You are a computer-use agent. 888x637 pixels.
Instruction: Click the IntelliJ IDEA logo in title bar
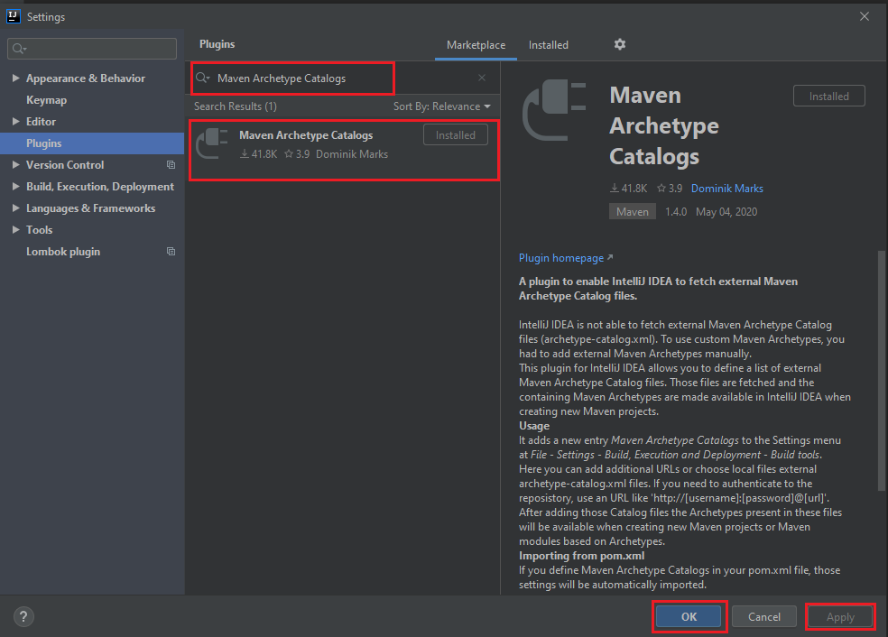(14, 16)
